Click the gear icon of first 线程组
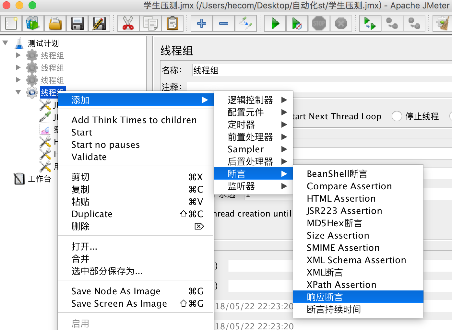The image size is (452, 330). coord(32,55)
